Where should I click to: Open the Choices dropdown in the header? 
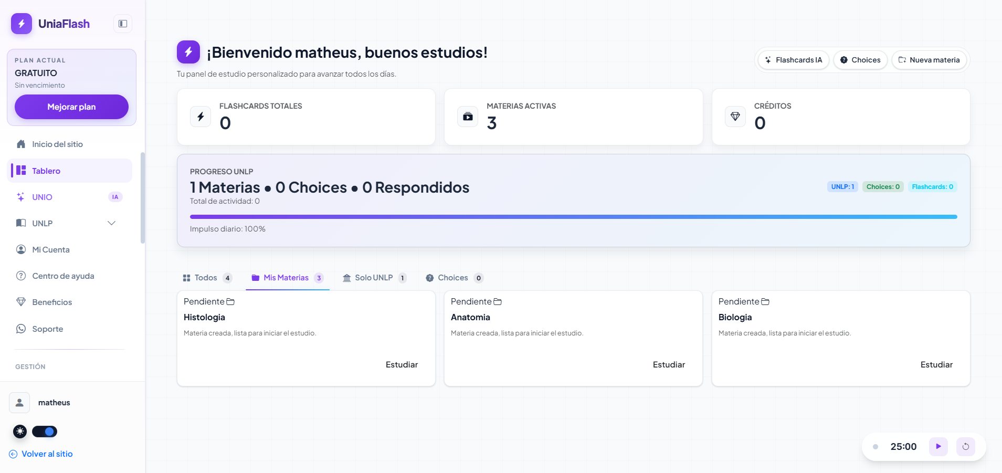tap(860, 60)
